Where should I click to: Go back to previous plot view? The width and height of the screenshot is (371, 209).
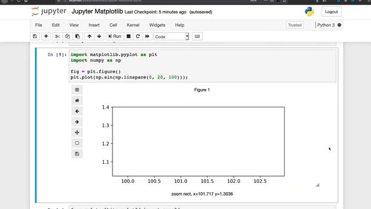click(77, 111)
